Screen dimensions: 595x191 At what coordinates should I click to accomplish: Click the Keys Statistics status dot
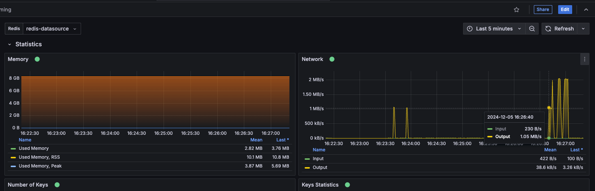pyautogui.click(x=347, y=185)
